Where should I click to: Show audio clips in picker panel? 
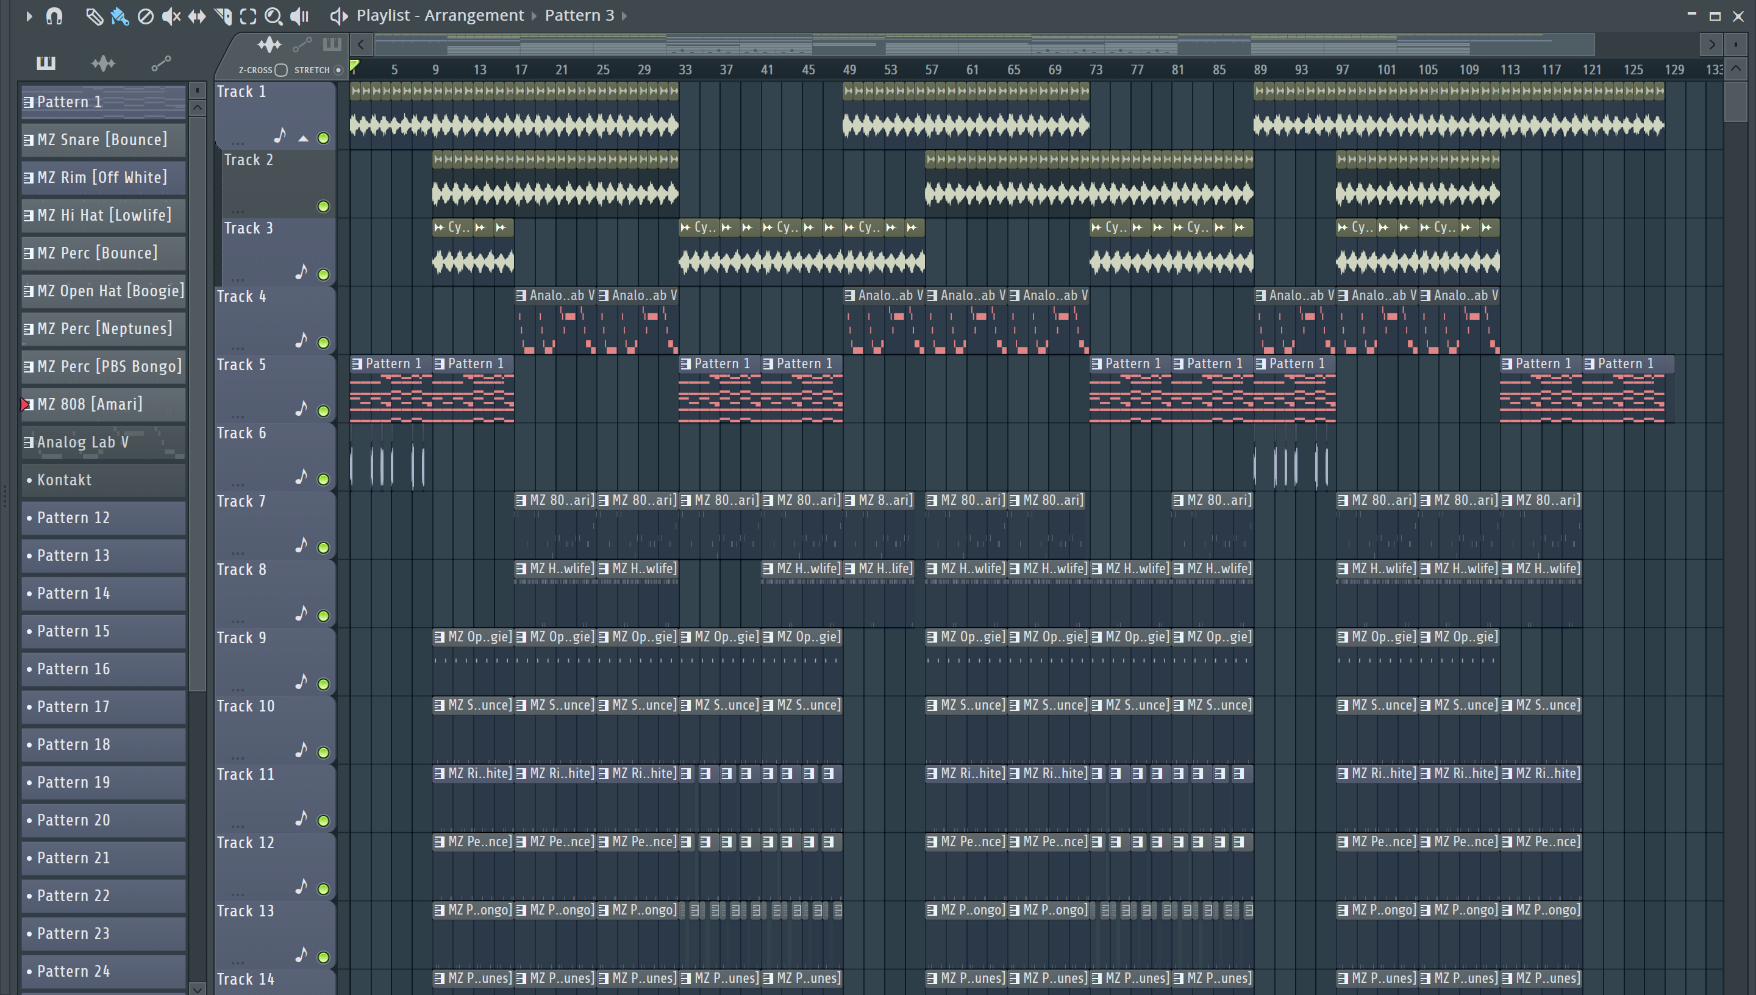click(103, 63)
